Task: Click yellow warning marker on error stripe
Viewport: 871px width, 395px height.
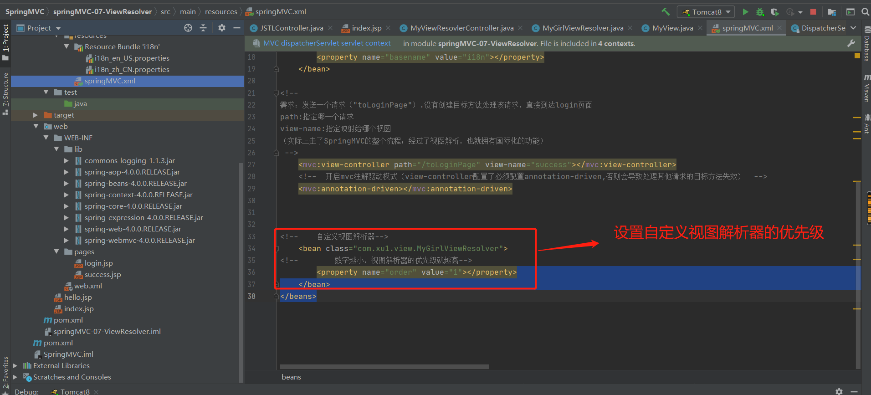Action: coord(857,56)
